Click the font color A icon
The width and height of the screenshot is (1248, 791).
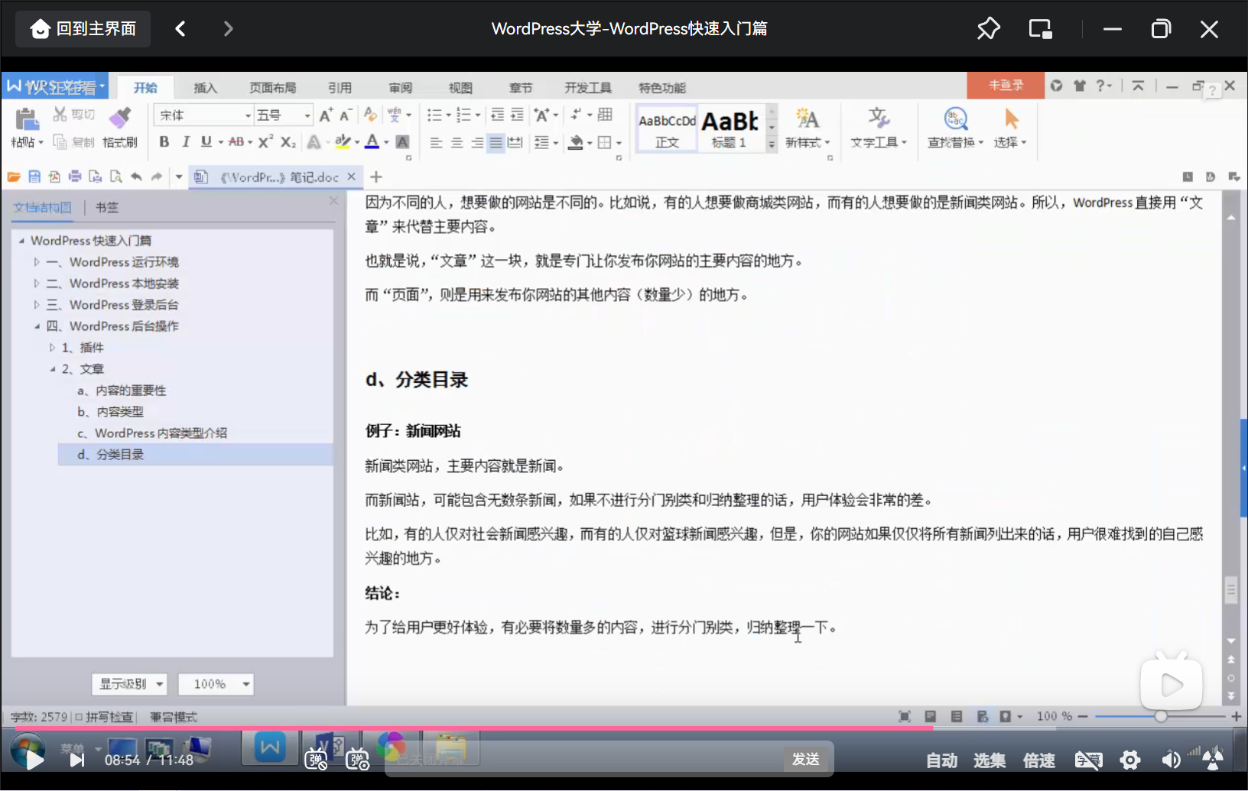[x=372, y=142]
